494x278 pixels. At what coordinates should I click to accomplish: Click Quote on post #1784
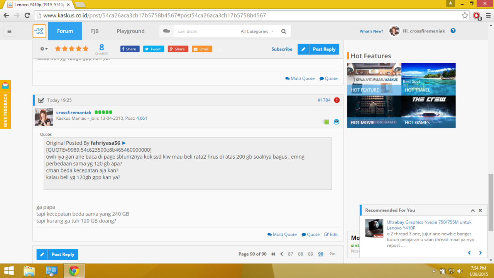[x=311, y=234]
